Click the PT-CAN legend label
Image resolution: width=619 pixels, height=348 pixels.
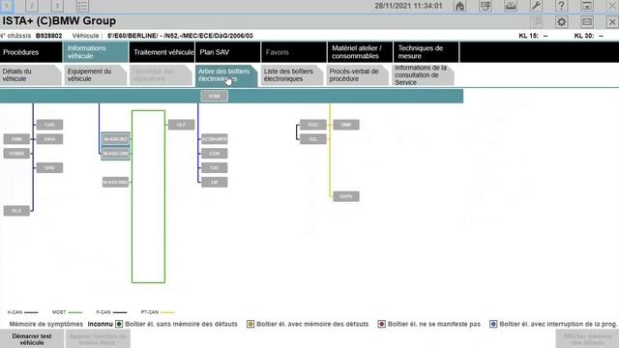coord(150,312)
